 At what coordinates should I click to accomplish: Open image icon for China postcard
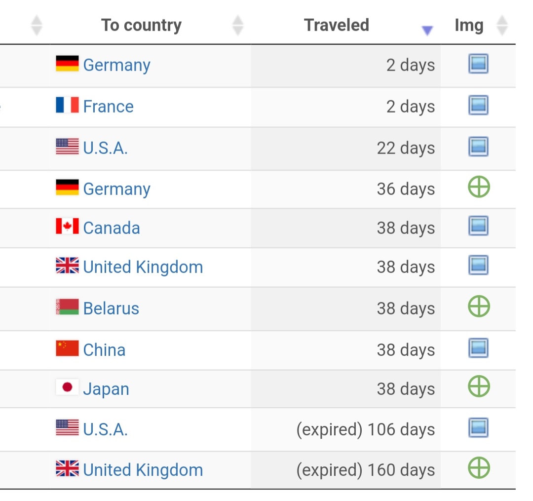tap(478, 348)
